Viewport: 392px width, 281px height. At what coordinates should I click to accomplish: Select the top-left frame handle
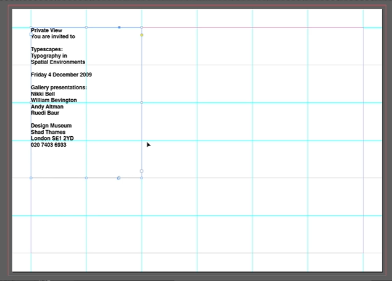coord(31,28)
